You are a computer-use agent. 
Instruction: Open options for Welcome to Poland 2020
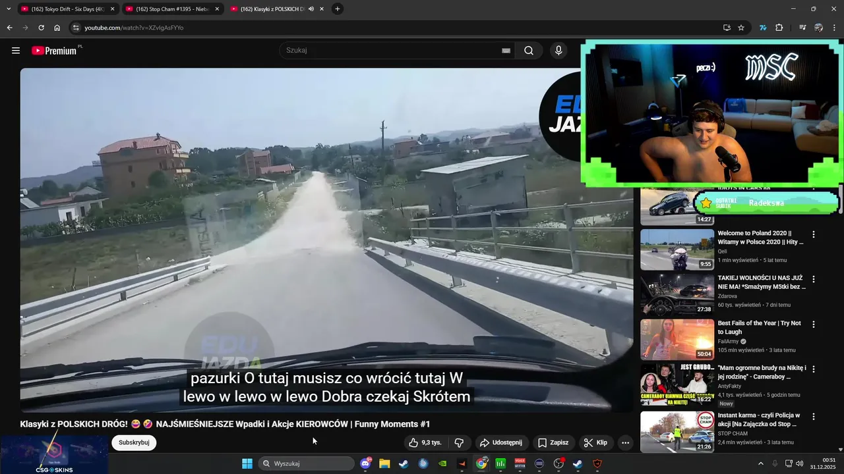(814, 234)
